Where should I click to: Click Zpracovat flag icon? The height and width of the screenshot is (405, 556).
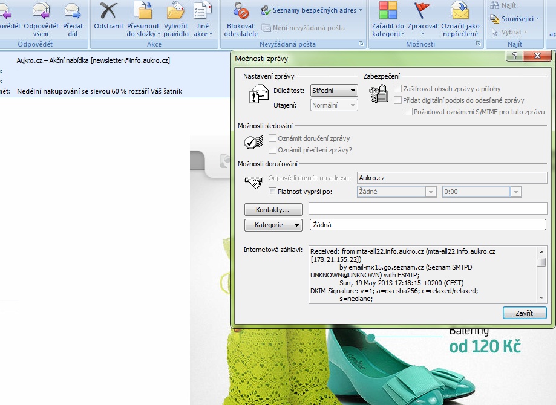tap(422, 11)
